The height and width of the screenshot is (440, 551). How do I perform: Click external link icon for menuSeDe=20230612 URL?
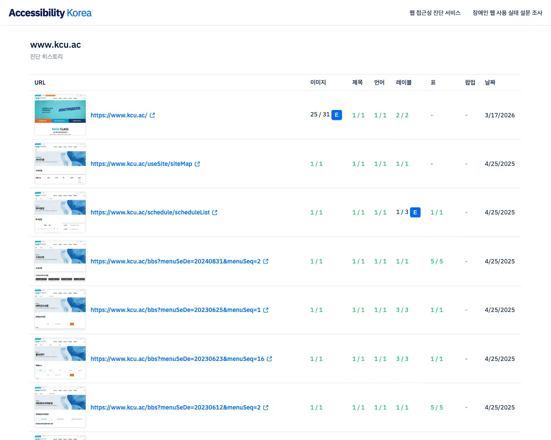click(266, 408)
